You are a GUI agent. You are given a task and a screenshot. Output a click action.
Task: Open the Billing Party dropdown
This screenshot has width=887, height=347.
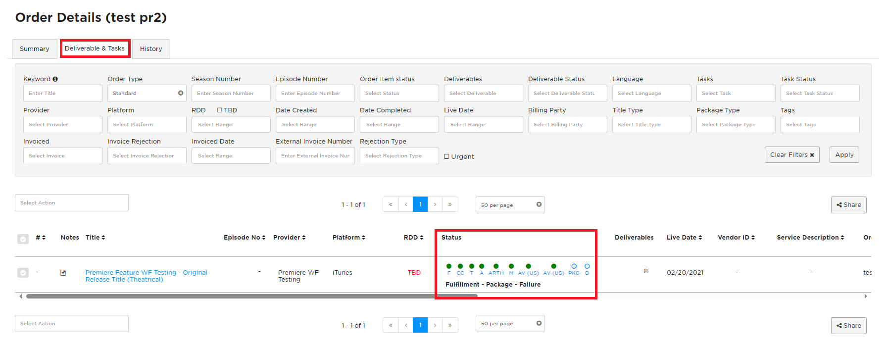click(x=567, y=124)
